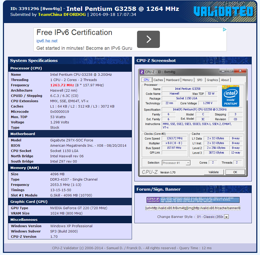Click the Validate button in CPU-Z
260x255 pixels.
214,172
